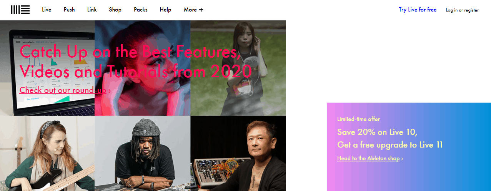Screen dimensions: 491x191
Task: Open the Live menu item
Action: (47, 10)
